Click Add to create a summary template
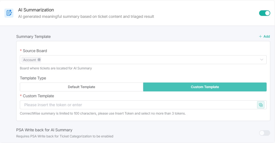The height and width of the screenshot is (143, 275). 264,37
